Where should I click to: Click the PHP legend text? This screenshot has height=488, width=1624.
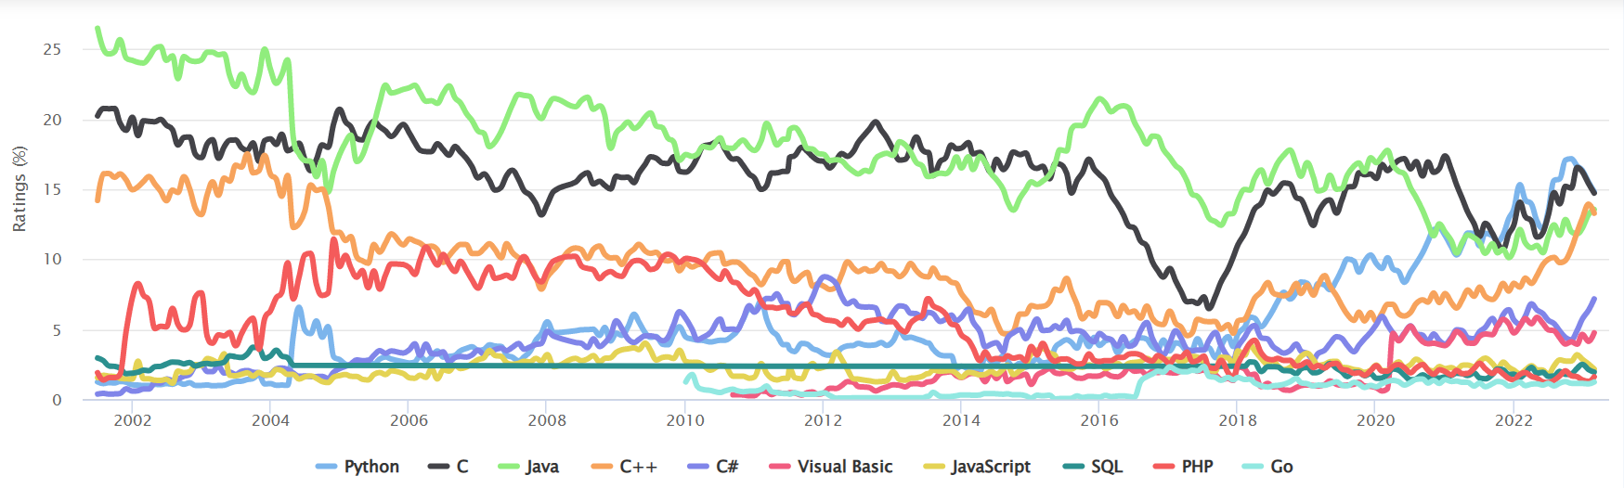[x=1197, y=467]
